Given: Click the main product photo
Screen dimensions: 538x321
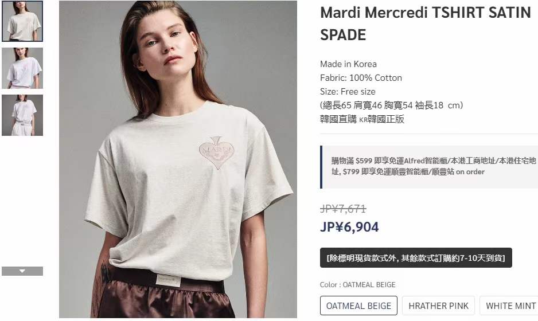Looking at the screenshot, I should (x=178, y=159).
